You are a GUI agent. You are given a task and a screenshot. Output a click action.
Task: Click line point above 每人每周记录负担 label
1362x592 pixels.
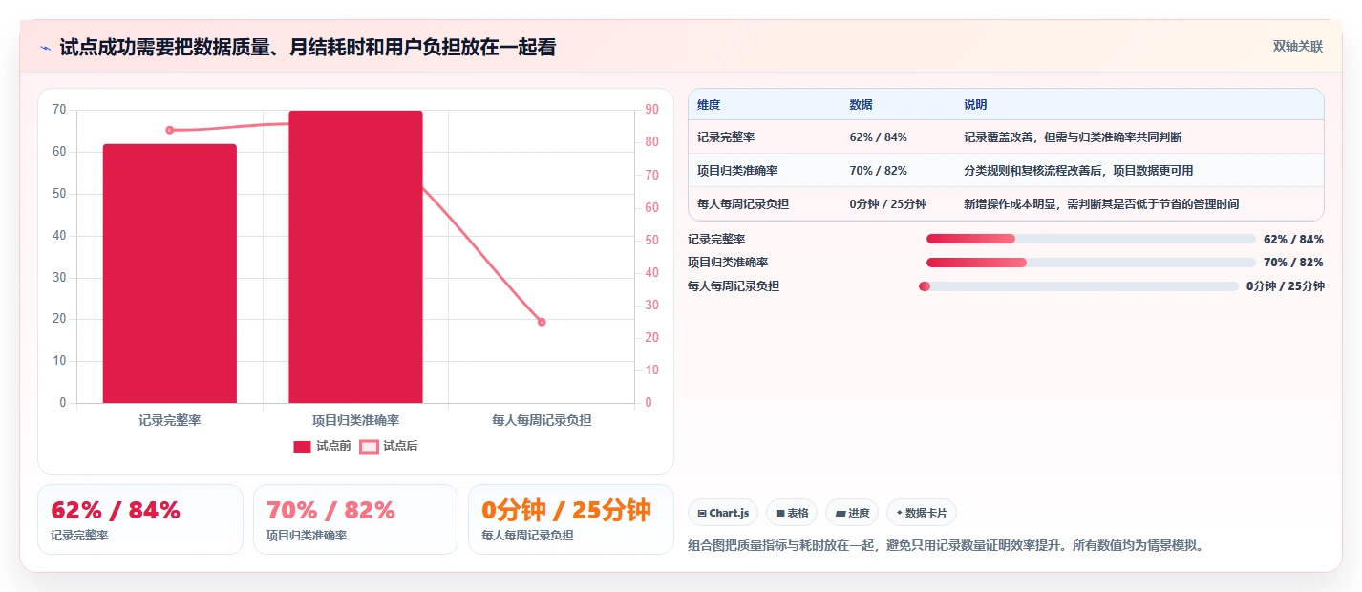coord(542,322)
